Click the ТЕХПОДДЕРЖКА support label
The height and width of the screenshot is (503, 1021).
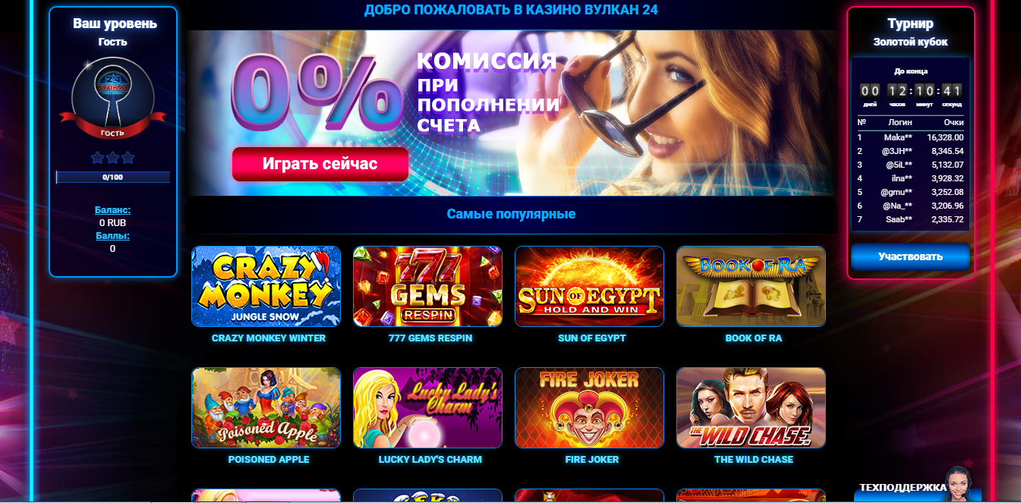tap(903, 488)
